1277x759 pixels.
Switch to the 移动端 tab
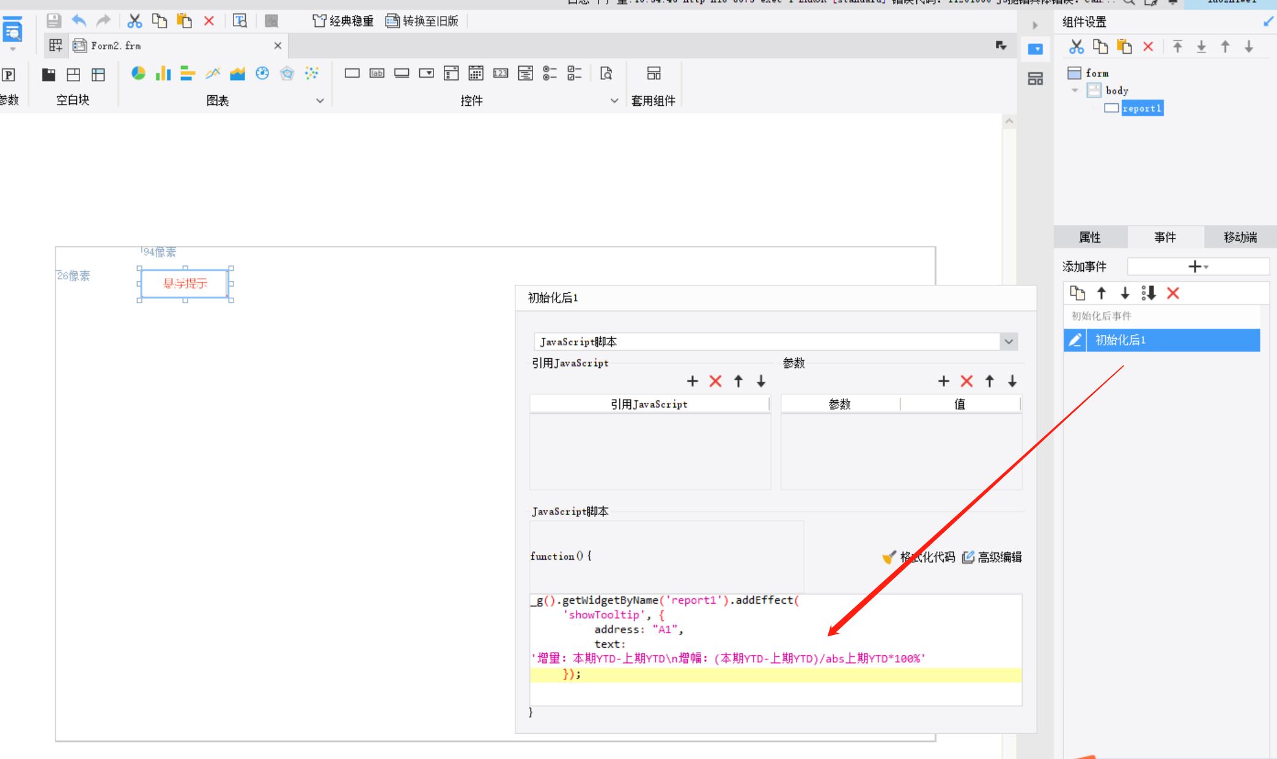[1240, 237]
